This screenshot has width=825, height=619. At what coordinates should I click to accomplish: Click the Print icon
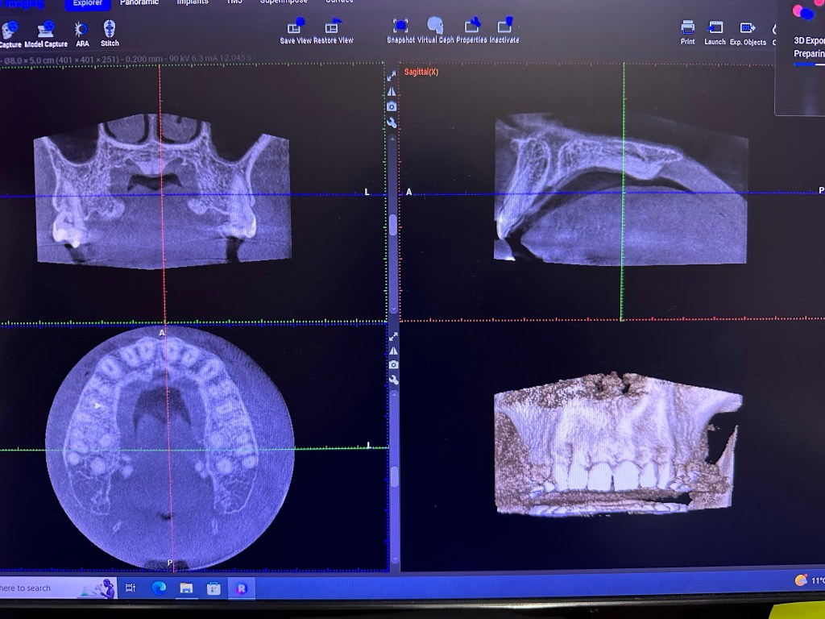tap(687, 27)
